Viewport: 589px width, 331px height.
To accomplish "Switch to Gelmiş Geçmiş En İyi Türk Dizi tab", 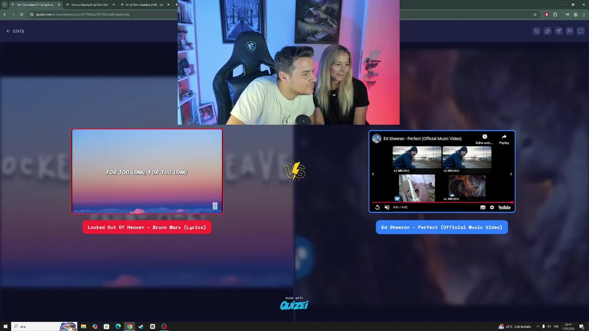I will coord(90,5).
